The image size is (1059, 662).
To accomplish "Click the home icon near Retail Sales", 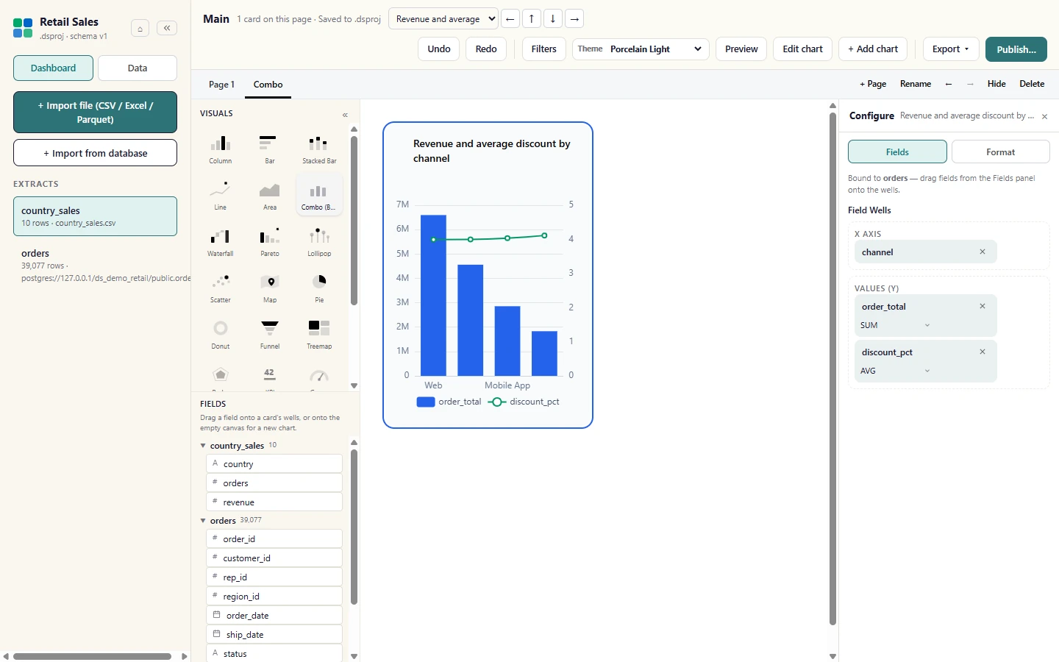I will (140, 28).
